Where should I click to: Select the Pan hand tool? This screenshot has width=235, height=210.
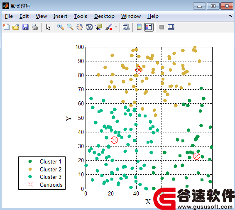[80, 27]
